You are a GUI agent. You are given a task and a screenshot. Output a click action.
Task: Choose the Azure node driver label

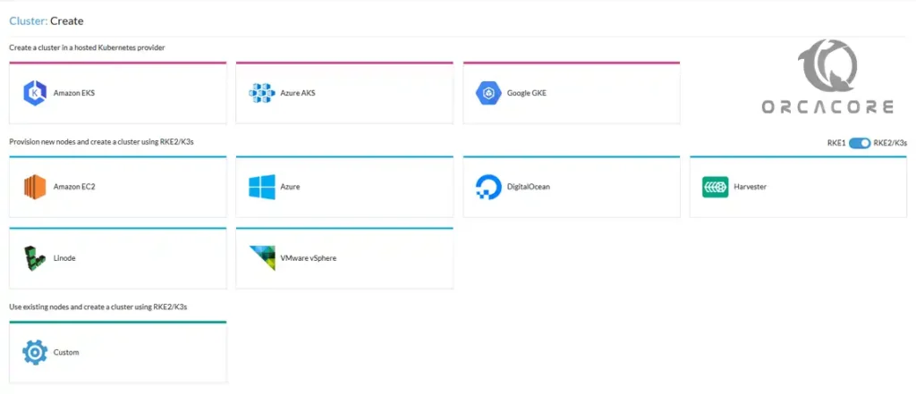pos(291,187)
